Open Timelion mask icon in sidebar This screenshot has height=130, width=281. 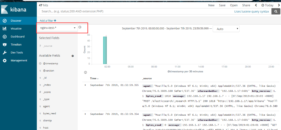pos(5,45)
